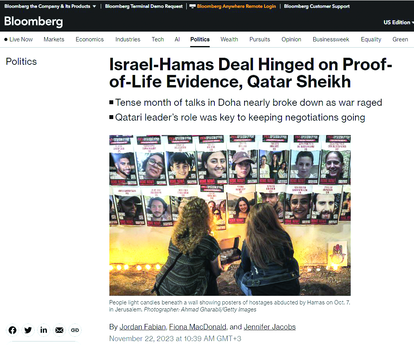The image size is (414, 345).
Task: Open Bloomberg Customer Support
Action: point(317,6)
